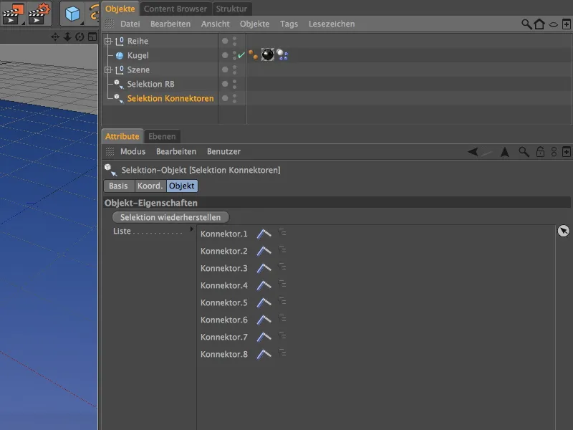Select Konnektor.6 in the list
The height and width of the screenshot is (430, 573).
click(224, 320)
